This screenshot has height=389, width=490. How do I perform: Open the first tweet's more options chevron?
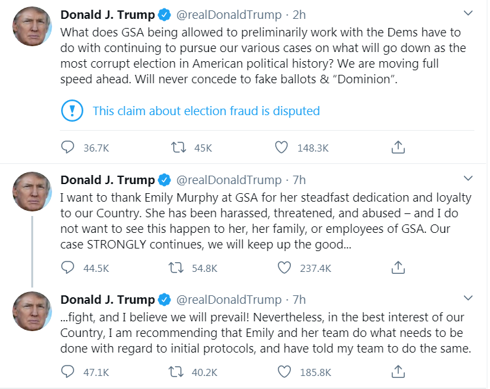click(469, 13)
